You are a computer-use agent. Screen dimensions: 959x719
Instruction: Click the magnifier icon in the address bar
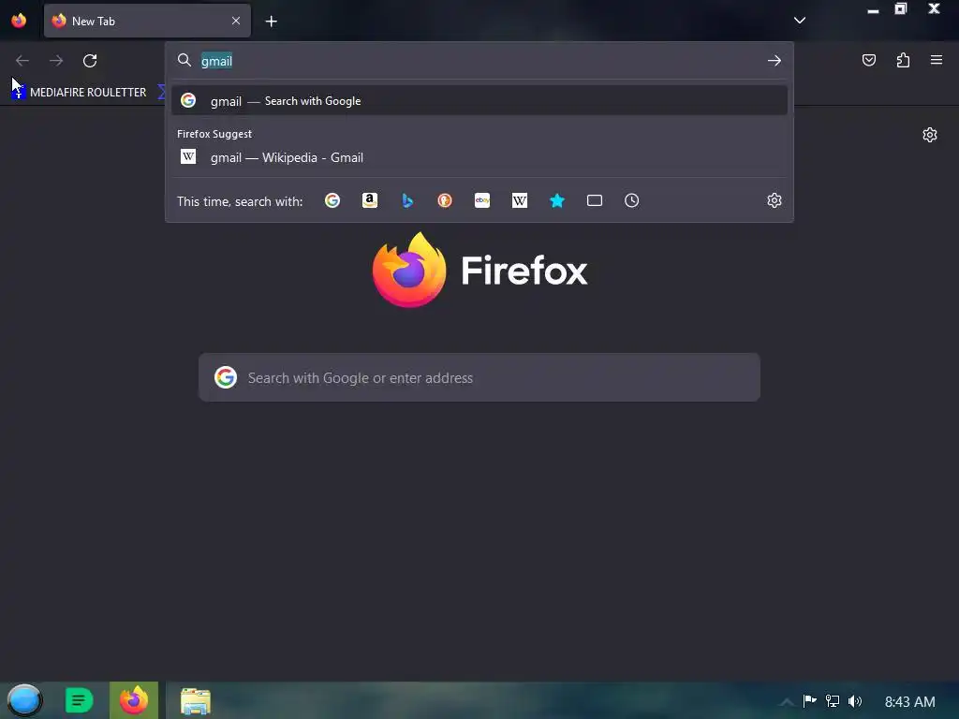point(184,60)
